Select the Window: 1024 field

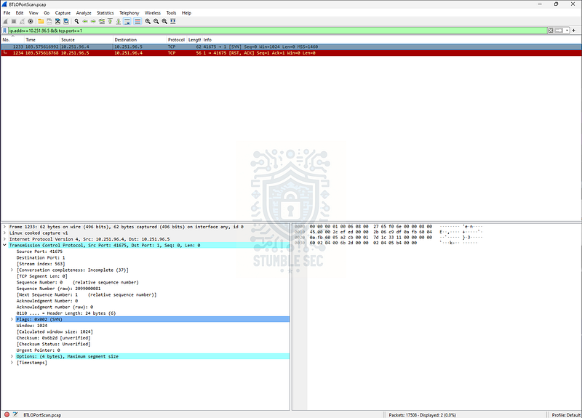pyautogui.click(x=31, y=326)
